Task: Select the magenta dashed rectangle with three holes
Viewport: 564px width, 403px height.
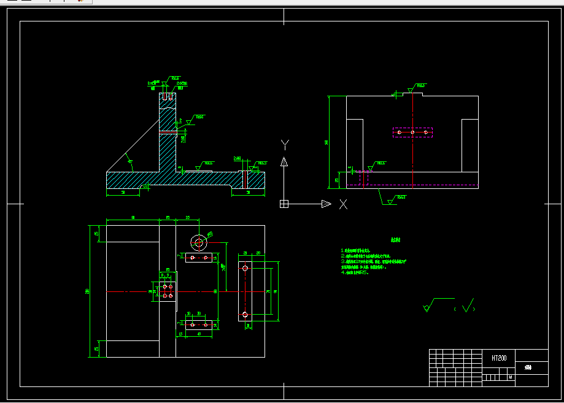Action: tap(412, 132)
